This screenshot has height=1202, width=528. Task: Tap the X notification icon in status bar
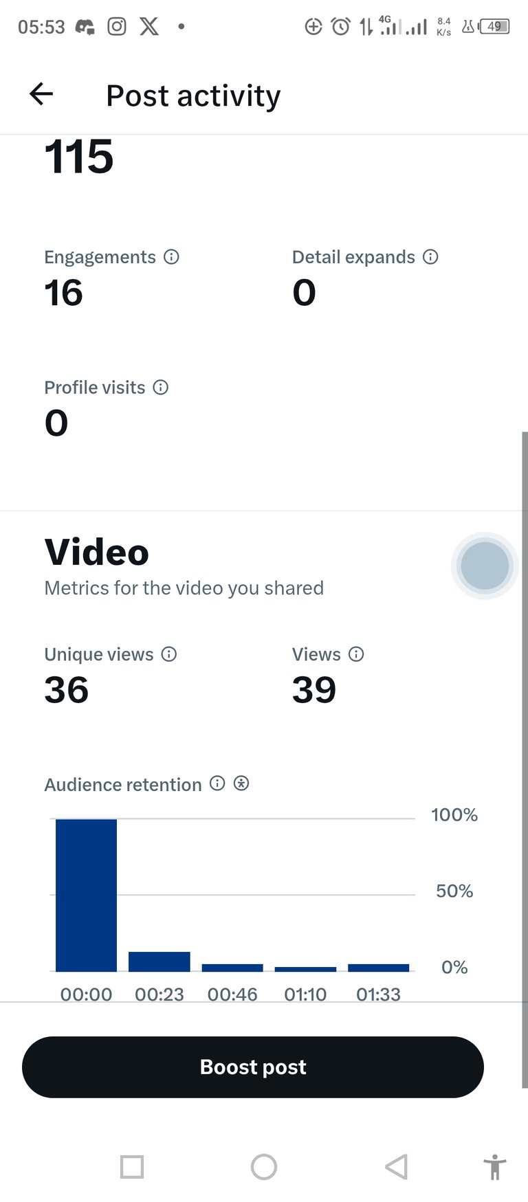click(x=149, y=27)
